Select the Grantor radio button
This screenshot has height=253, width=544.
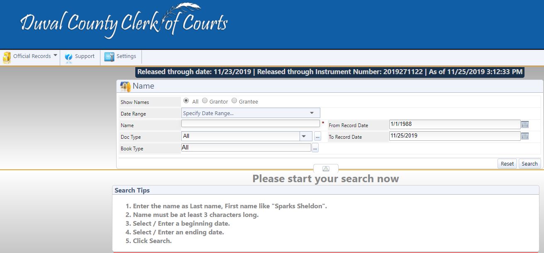205,101
